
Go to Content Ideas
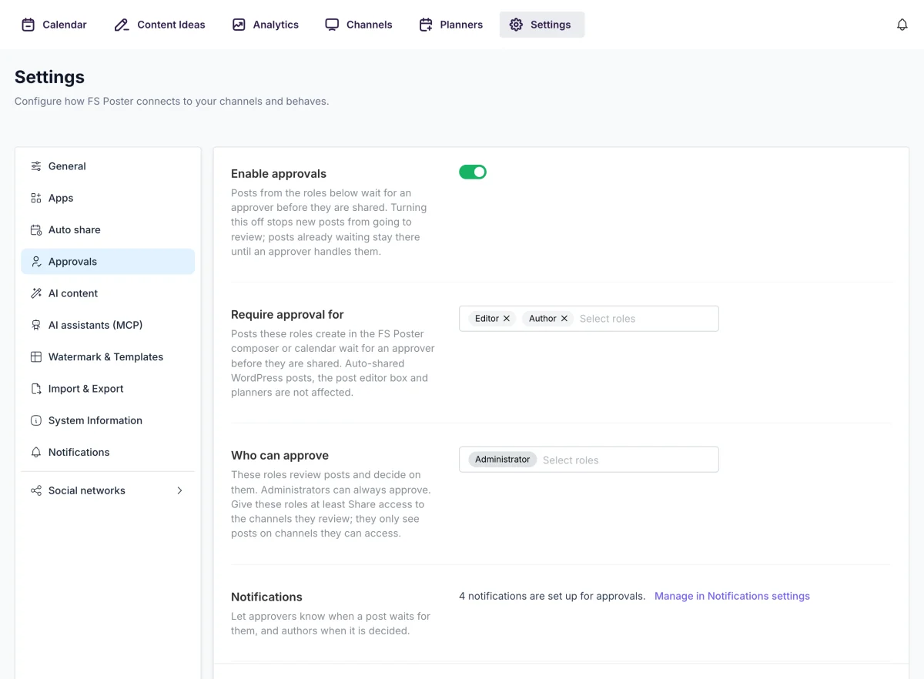coord(159,25)
